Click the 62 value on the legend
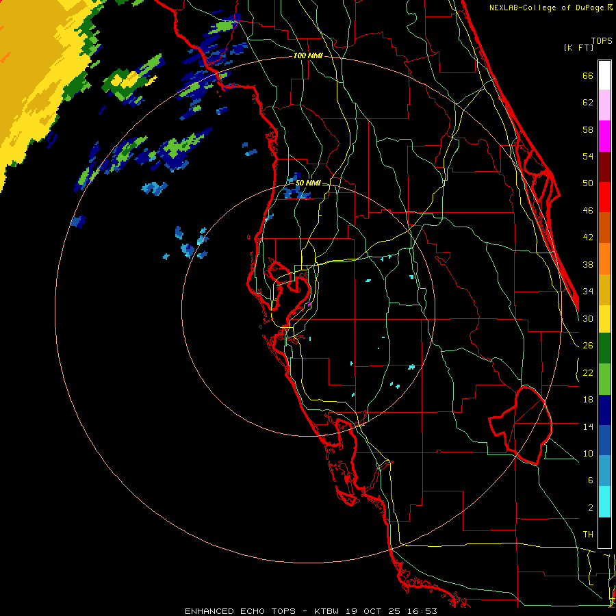This screenshot has width=616, height=616. [x=588, y=103]
